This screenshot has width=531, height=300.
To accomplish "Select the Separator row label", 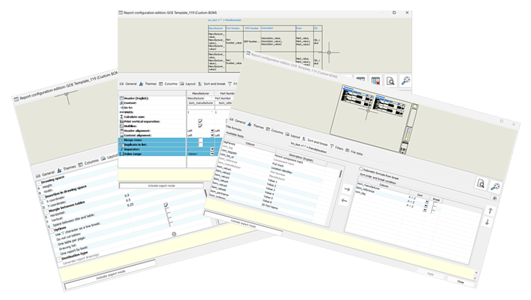I will click(132, 149).
